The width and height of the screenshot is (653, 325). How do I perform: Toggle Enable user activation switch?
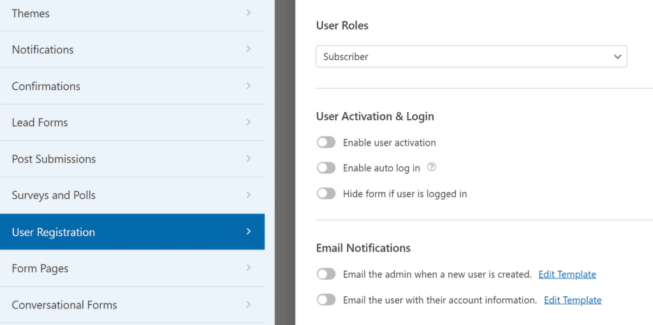[x=326, y=143]
